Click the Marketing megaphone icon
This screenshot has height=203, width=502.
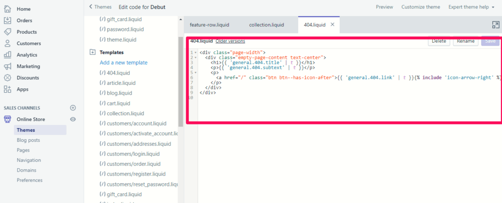(x=7, y=66)
